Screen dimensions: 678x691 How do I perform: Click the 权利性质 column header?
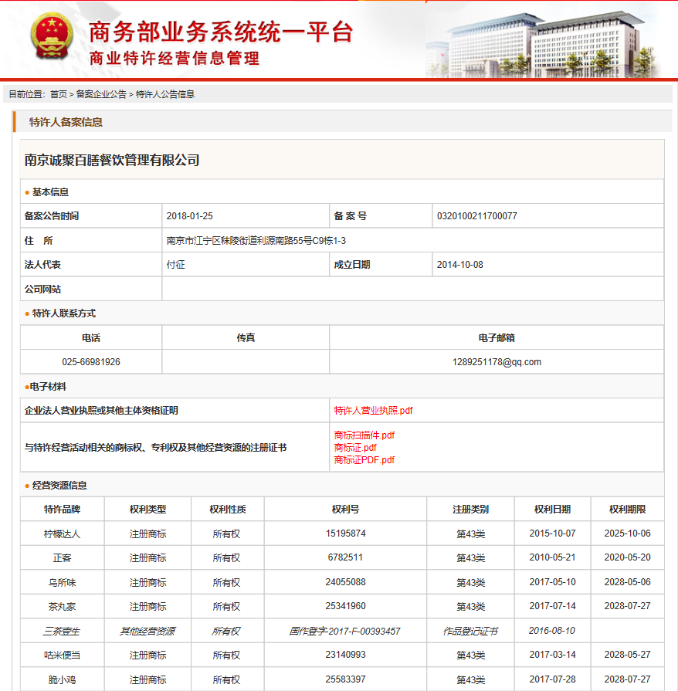pos(228,510)
